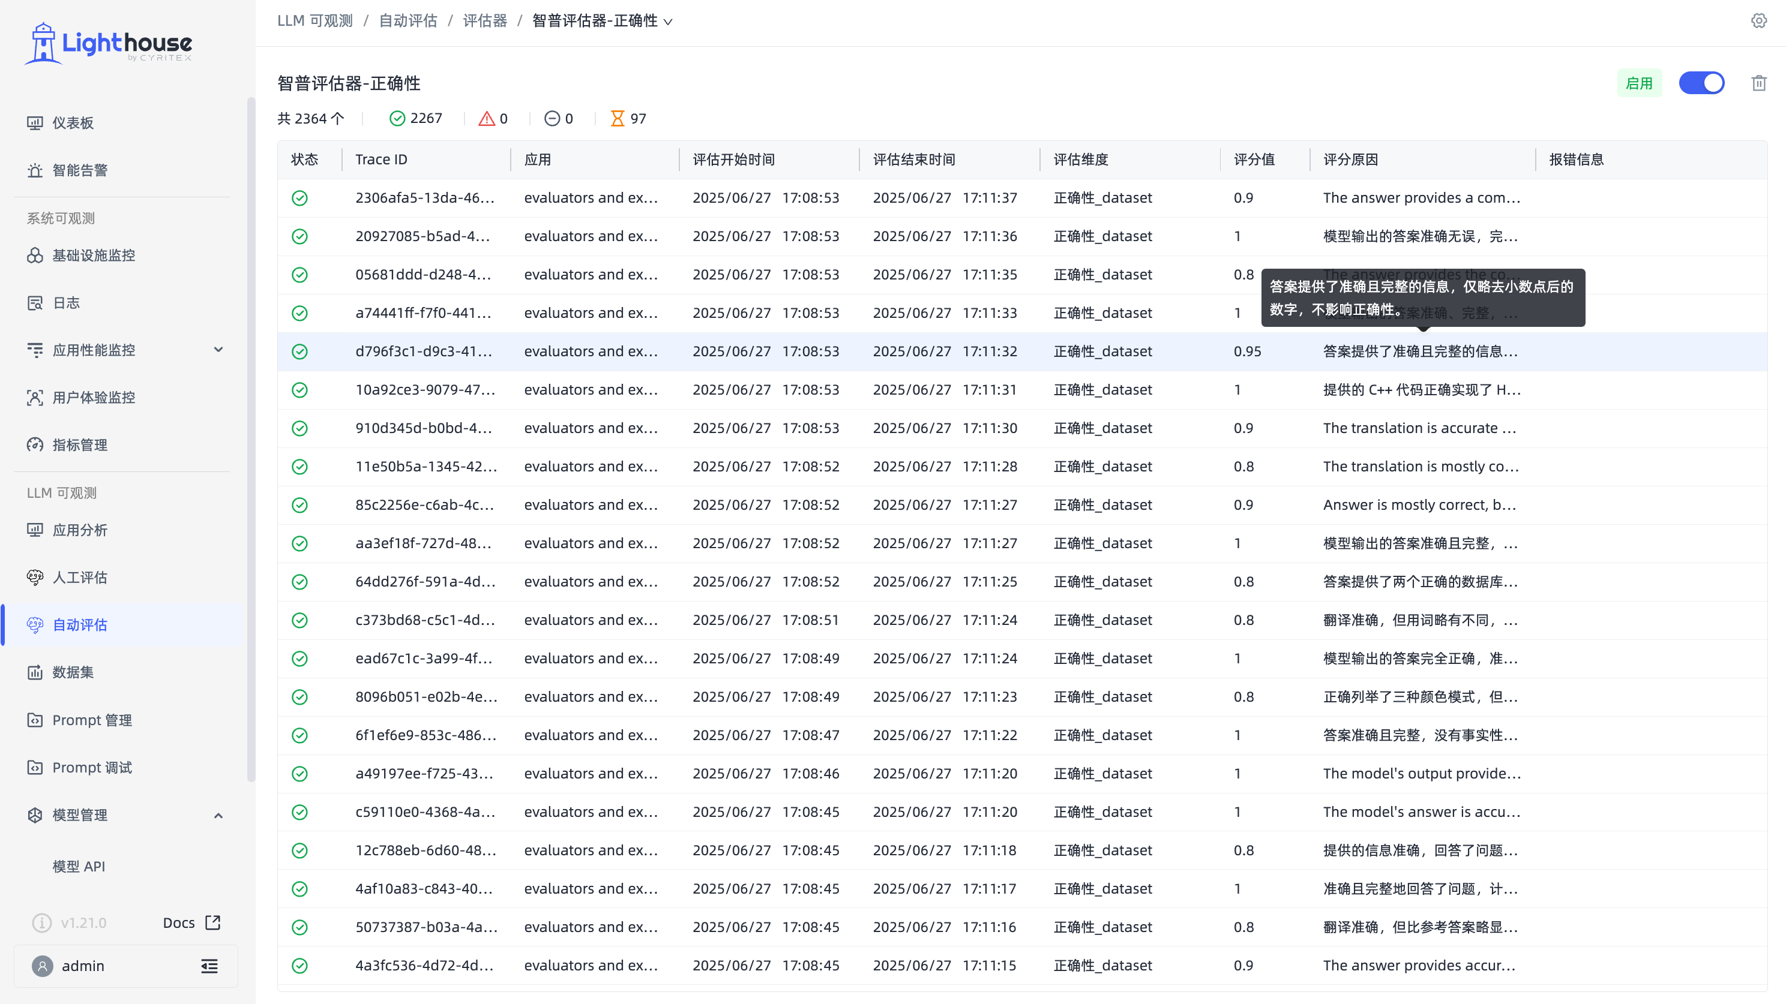
Task: Click the Trace ID column header
Action: click(381, 160)
